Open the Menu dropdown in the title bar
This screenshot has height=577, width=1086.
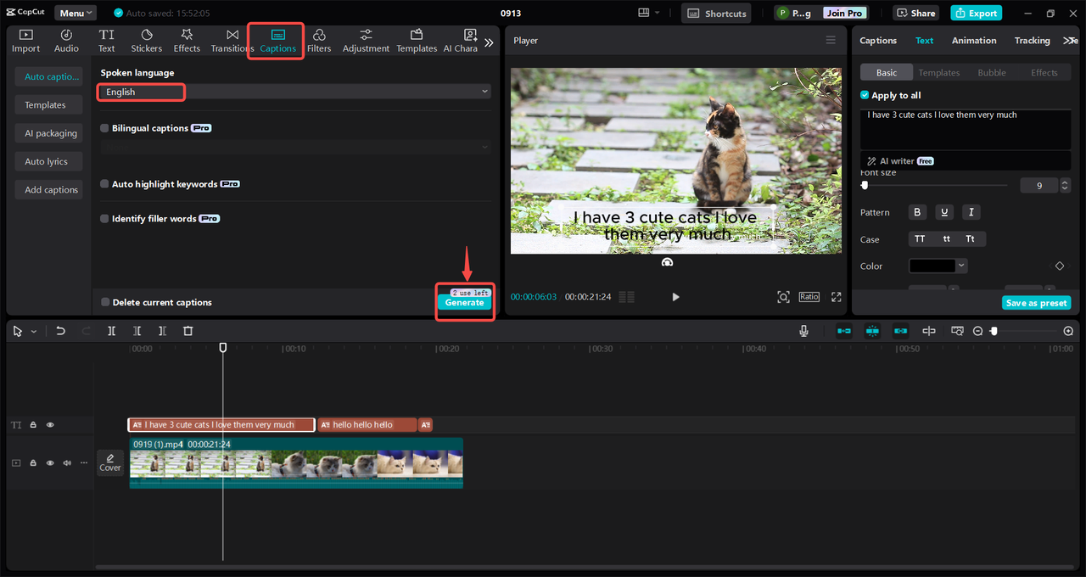click(76, 14)
